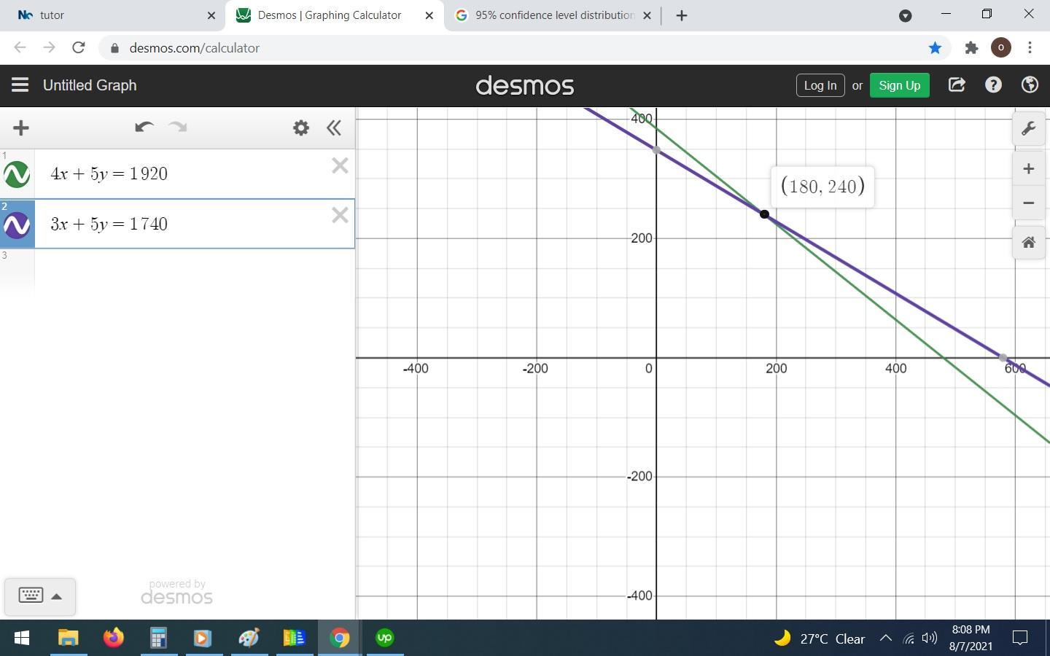Open a new browser tab

coord(682,15)
